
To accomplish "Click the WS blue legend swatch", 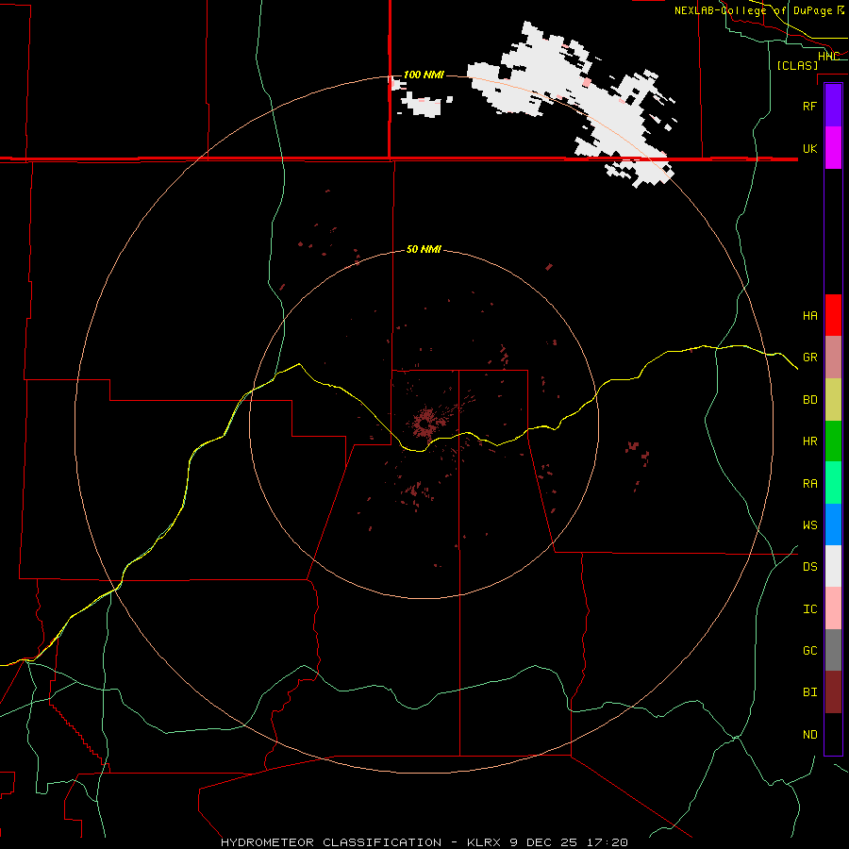I will pyautogui.click(x=833, y=524).
